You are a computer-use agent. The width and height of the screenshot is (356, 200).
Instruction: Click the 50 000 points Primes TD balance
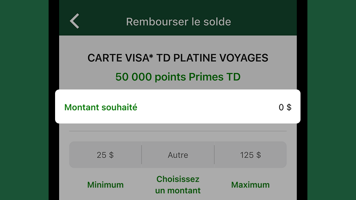click(178, 77)
